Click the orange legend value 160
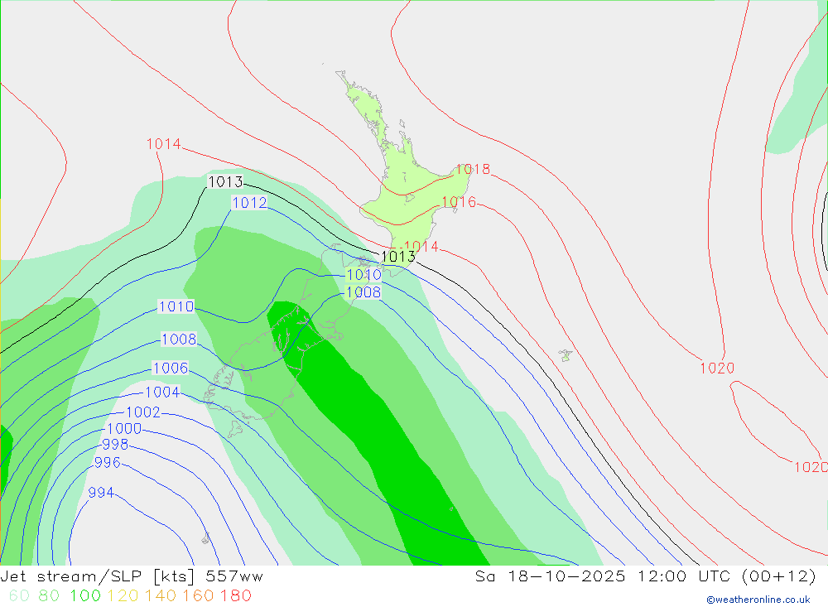Image resolution: width=828 pixels, height=607 pixels. tap(198, 596)
